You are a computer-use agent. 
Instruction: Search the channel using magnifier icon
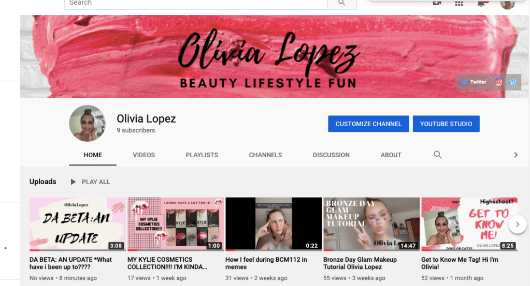(437, 155)
